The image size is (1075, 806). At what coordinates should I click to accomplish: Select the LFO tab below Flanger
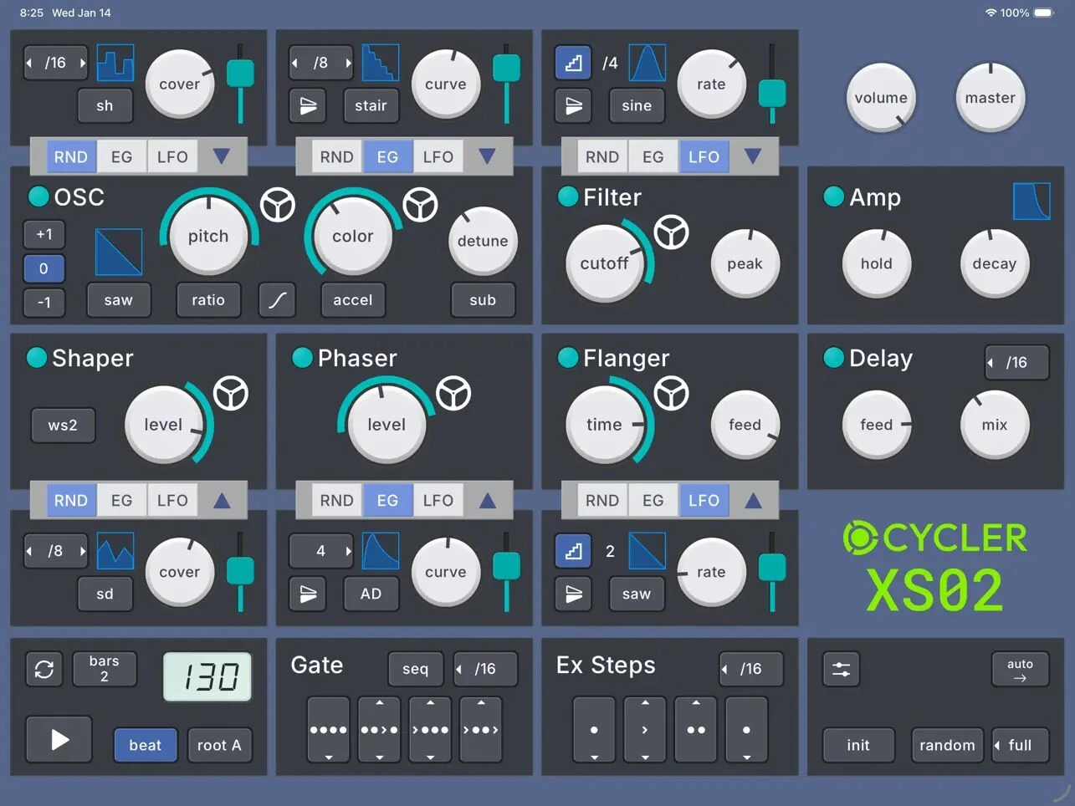click(x=704, y=500)
